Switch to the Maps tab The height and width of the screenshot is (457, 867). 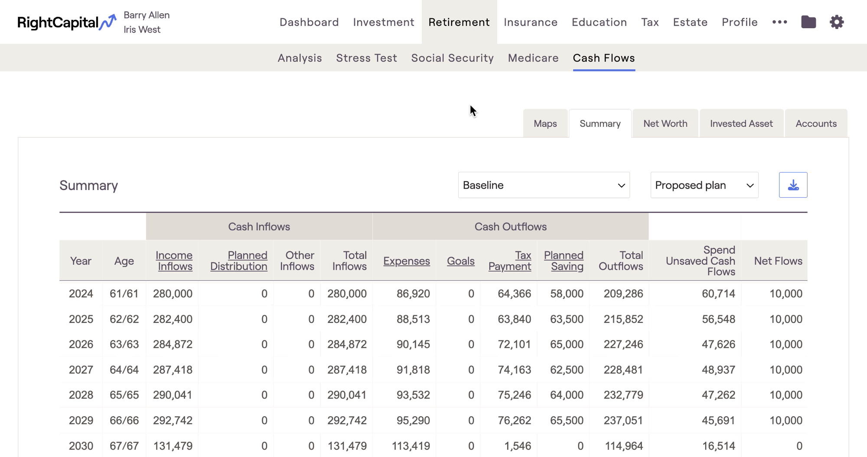545,124
